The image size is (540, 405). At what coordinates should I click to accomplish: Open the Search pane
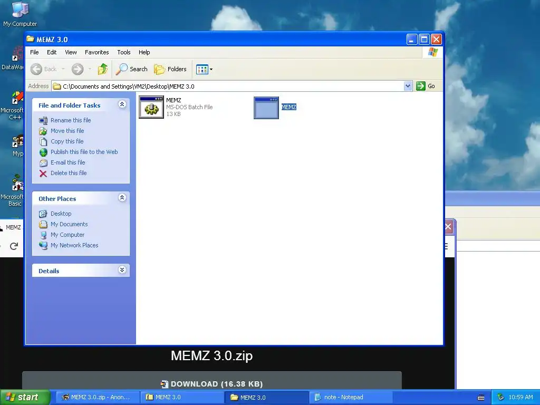pyautogui.click(x=131, y=69)
